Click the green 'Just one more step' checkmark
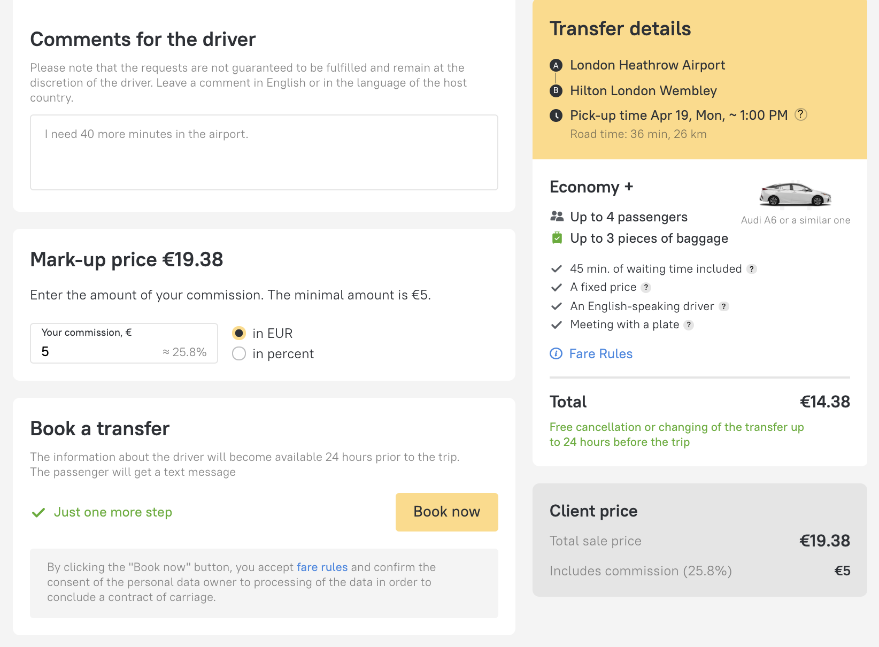 [38, 512]
